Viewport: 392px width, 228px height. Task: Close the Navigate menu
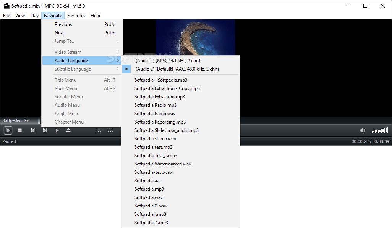[x=53, y=16]
